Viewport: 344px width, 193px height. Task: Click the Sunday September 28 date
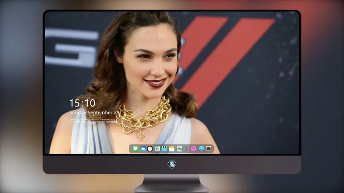(94, 113)
